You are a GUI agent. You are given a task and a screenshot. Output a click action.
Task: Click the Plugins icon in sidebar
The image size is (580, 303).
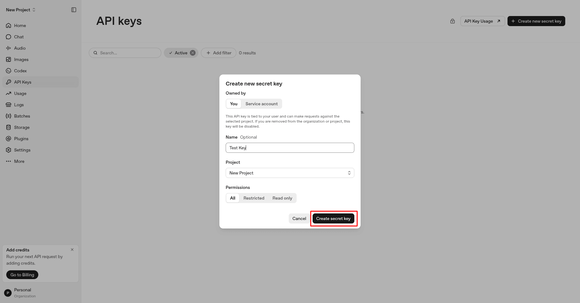pyautogui.click(x=8, y=139)
